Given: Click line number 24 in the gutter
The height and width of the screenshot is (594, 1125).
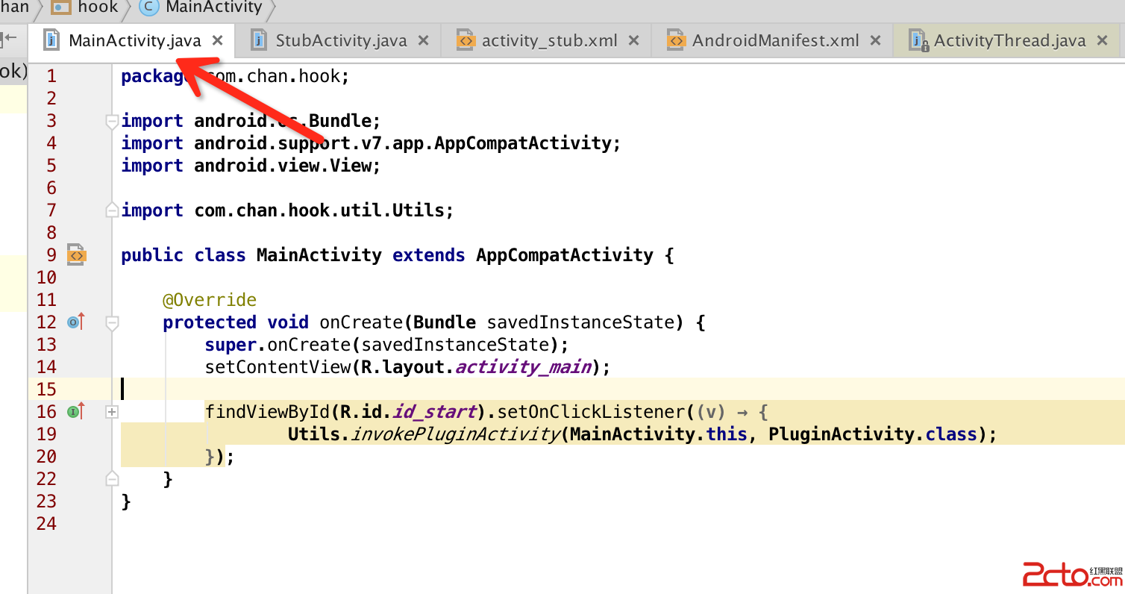Looking at the screenshot, I should (x=46, y=524).
